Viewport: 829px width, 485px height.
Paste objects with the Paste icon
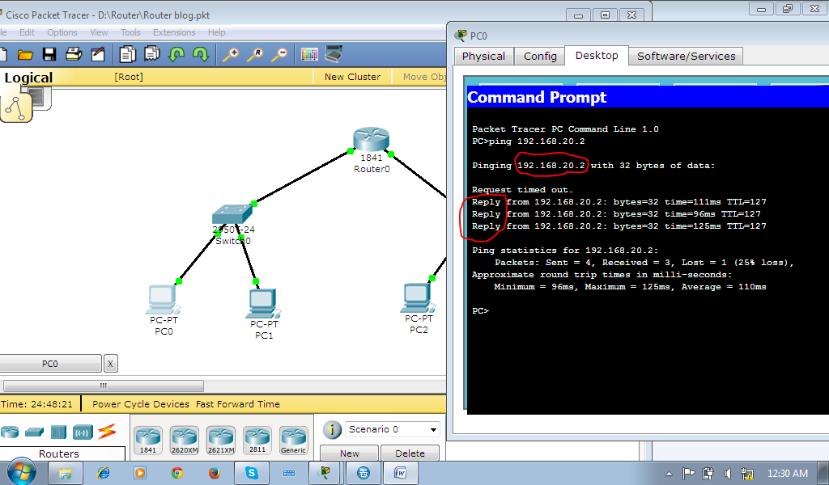(152, 54)
